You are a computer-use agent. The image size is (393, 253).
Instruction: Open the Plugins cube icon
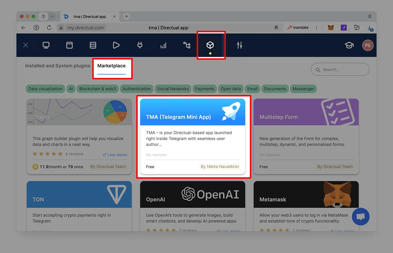pos(210,45)
